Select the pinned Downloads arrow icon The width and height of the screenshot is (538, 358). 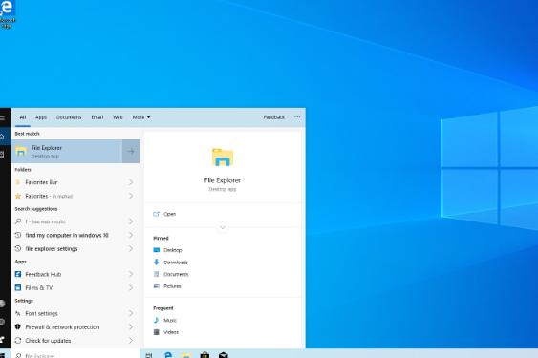click(157, 262)
